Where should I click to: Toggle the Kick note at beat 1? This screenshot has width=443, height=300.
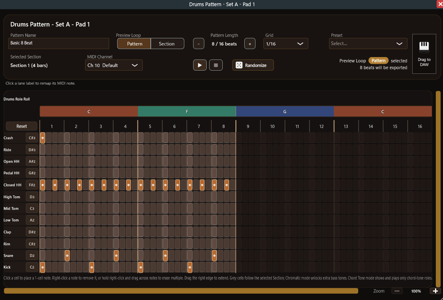coord(43,267)
